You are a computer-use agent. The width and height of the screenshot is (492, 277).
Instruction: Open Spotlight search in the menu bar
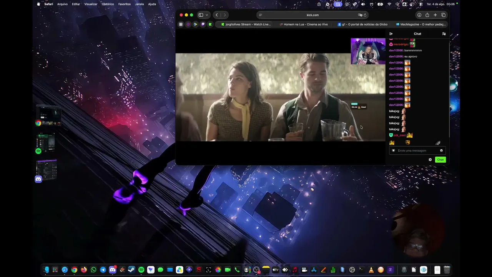397,4
